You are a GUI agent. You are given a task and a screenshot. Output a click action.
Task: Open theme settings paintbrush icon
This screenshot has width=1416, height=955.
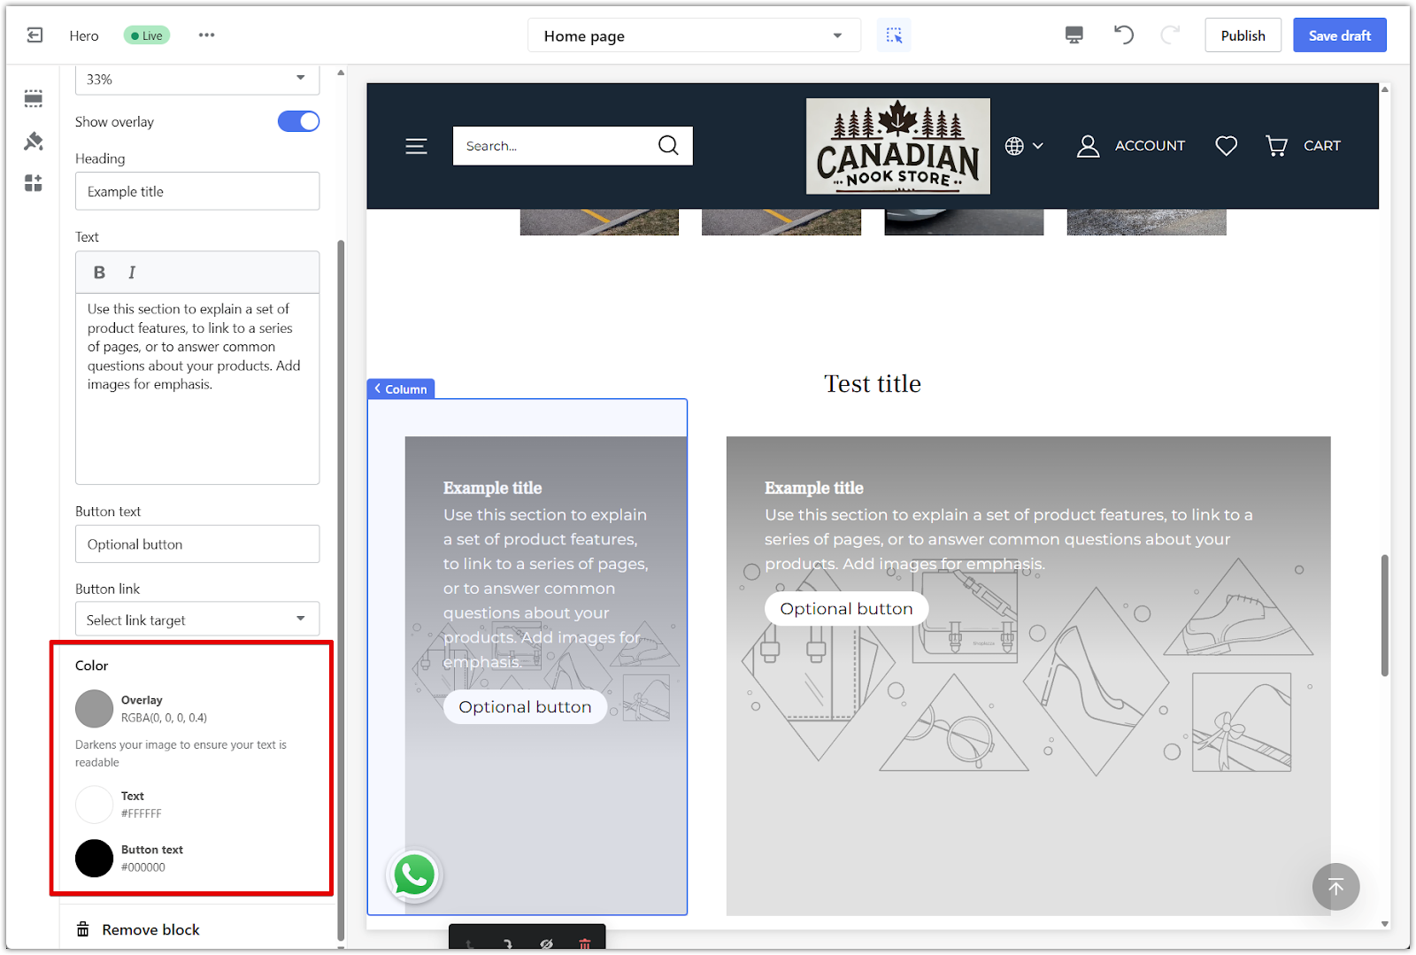tap(34, 141)
